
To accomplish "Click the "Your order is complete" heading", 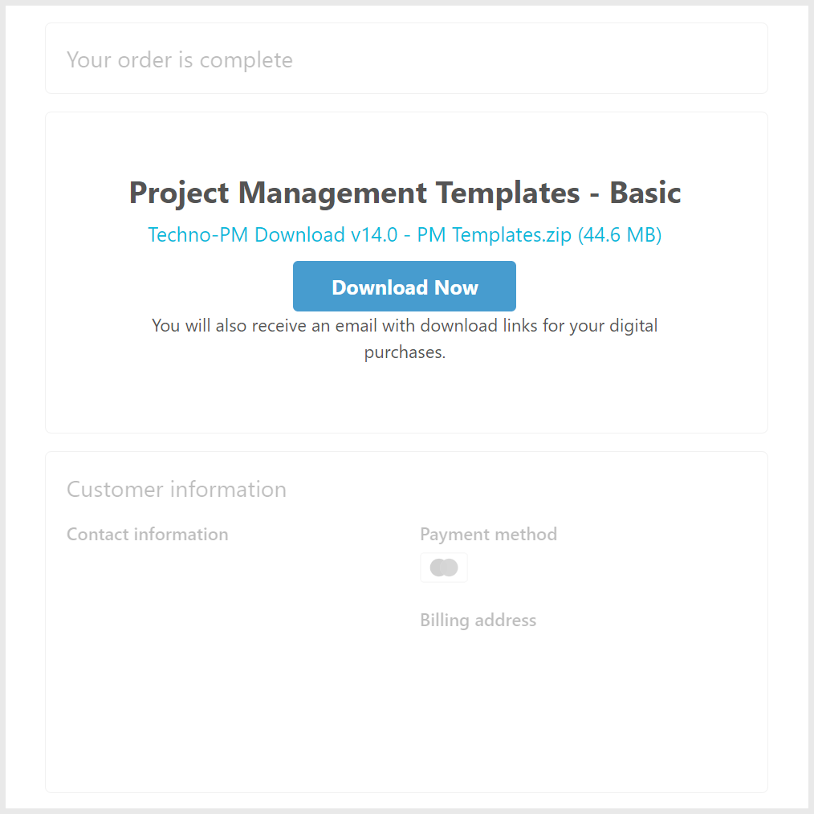I will click(x=179, y=59).
